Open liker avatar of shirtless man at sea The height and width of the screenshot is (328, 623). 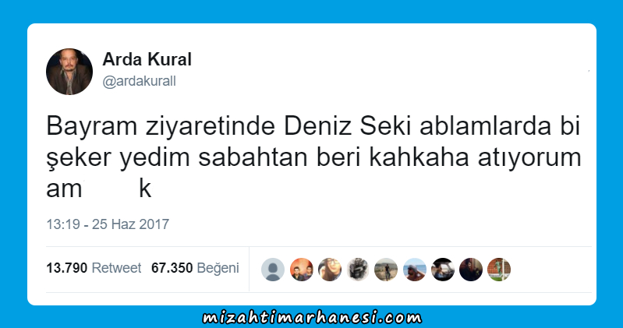click(x=414, y=270)
